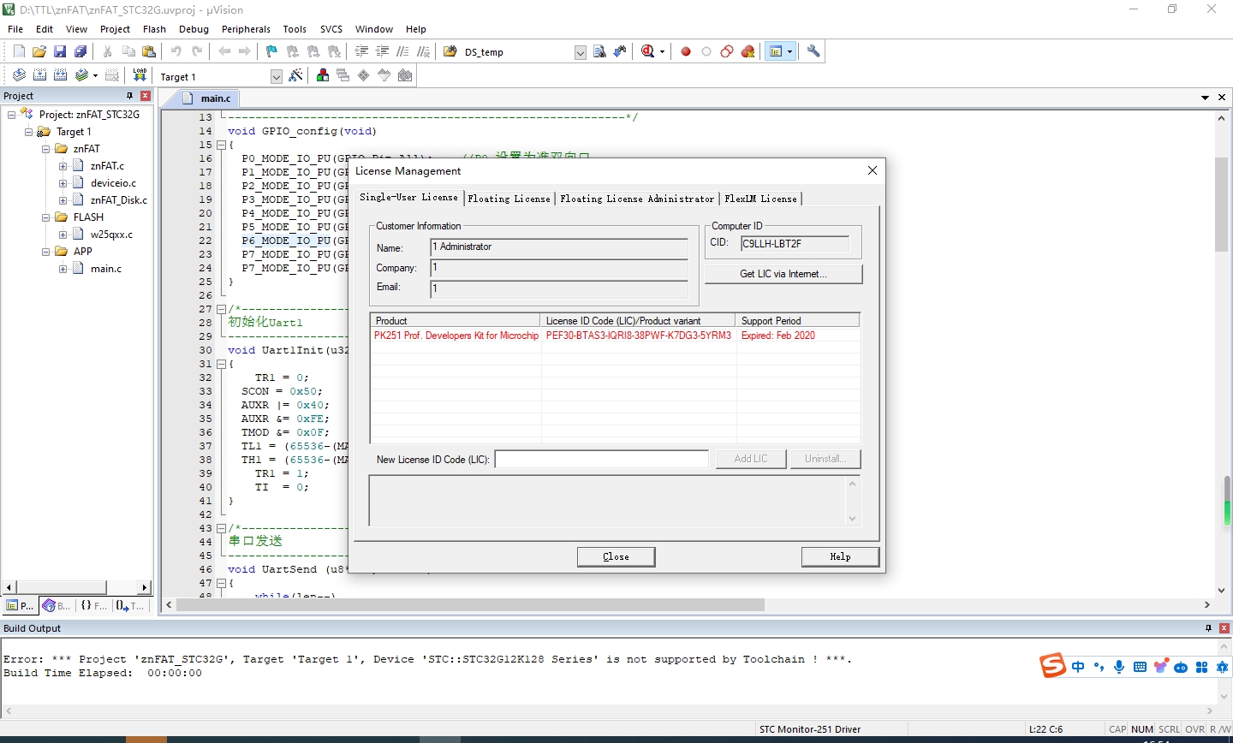Click the Project window view icon
Viewport: 1233px width, 743px height.
point(776,51)
